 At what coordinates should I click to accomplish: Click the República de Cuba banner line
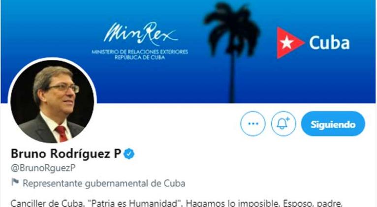click(x=140, y=58)
